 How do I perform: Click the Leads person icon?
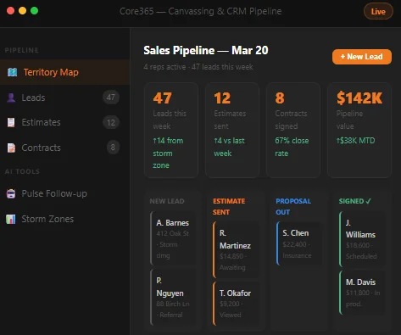pyautogui.click(x=11, y=98)
